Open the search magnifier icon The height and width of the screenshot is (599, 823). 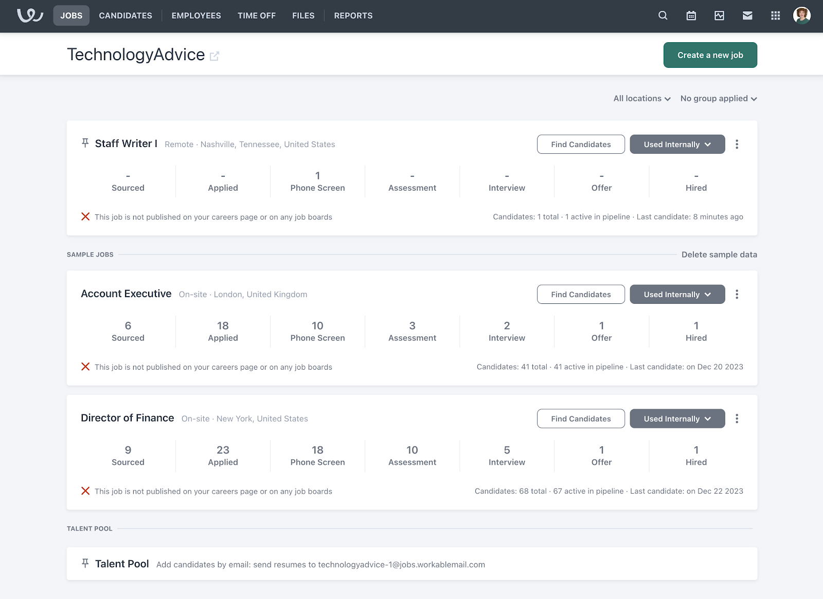(x=663, y=15)
